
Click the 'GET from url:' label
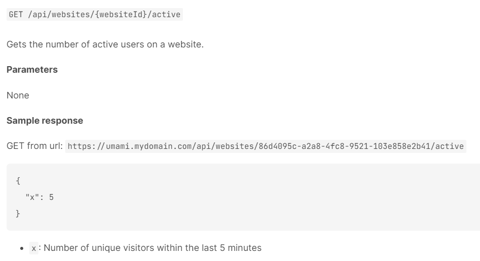click(34, 146)
